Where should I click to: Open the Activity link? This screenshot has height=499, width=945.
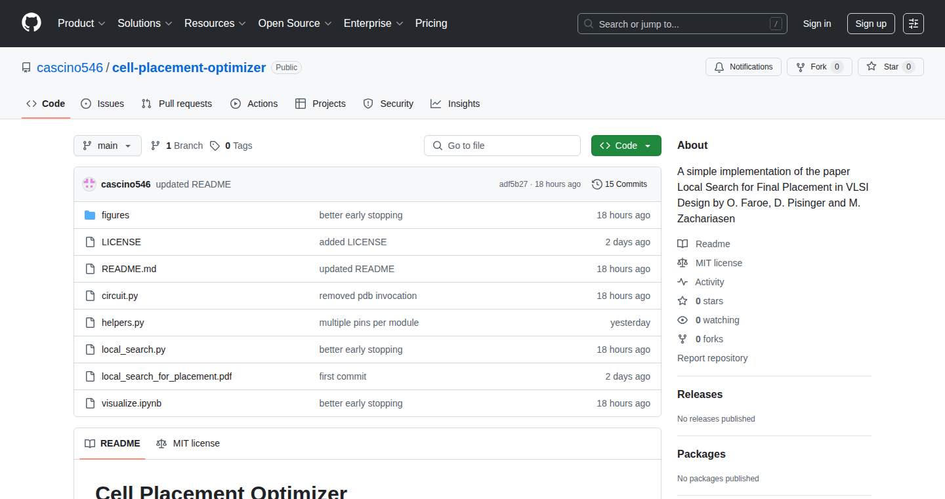(x=701, y=282)
